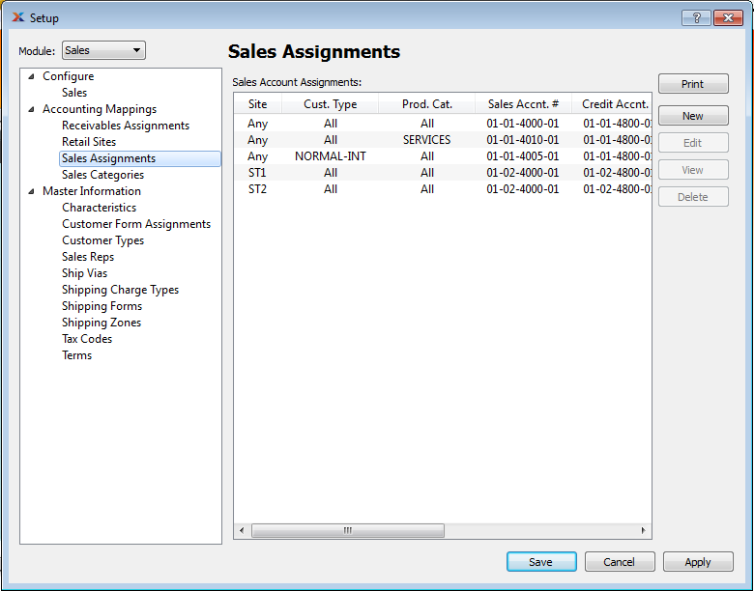Click the Apply button
Viewport: 754px width, 591px height.
(x=698, y=562)
